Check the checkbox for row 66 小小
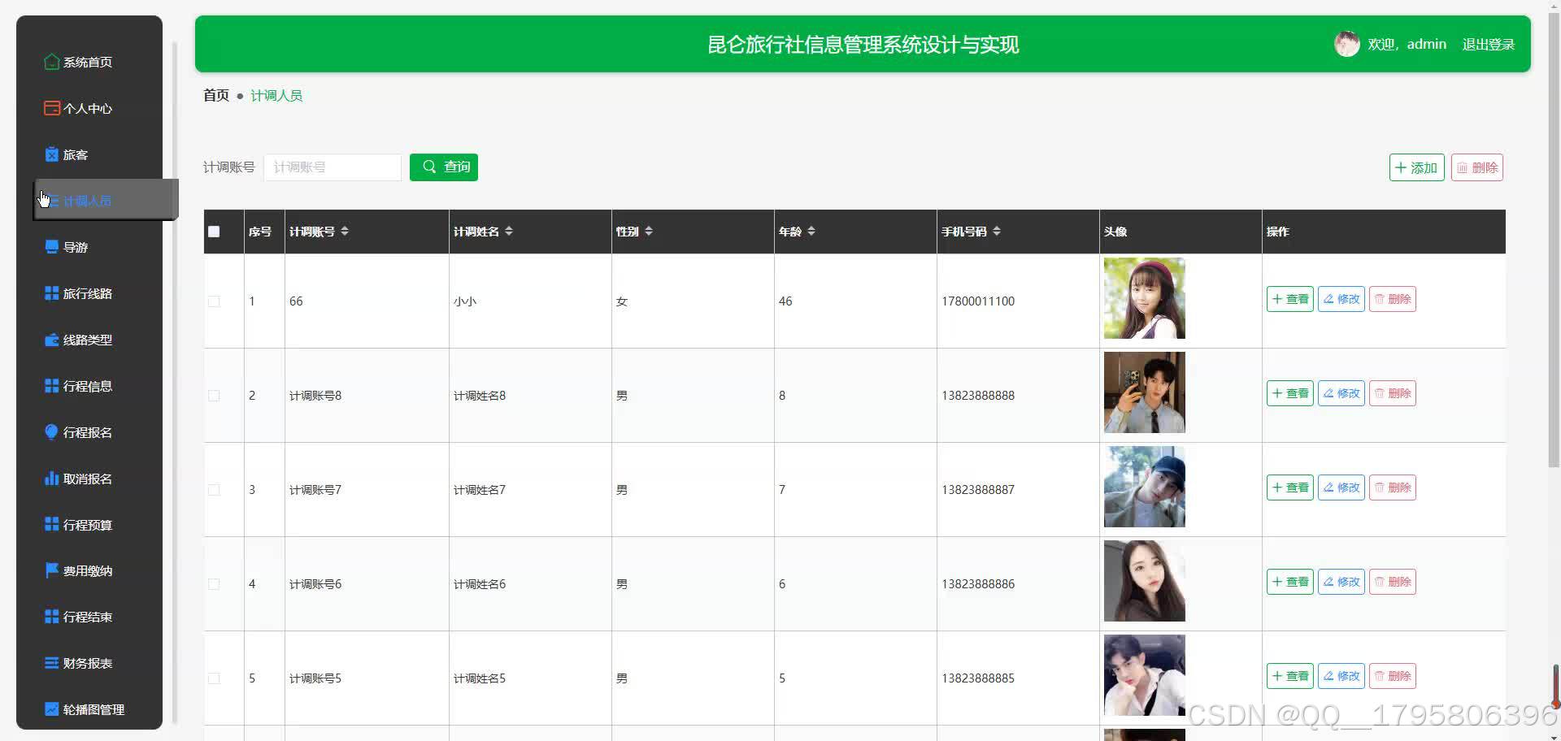Viewport: 1561px width, 741px height. 214,301
